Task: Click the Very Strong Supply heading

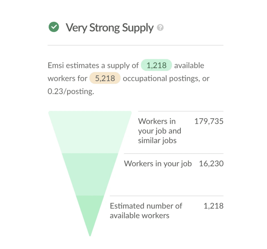Action: tap(110, 28)
